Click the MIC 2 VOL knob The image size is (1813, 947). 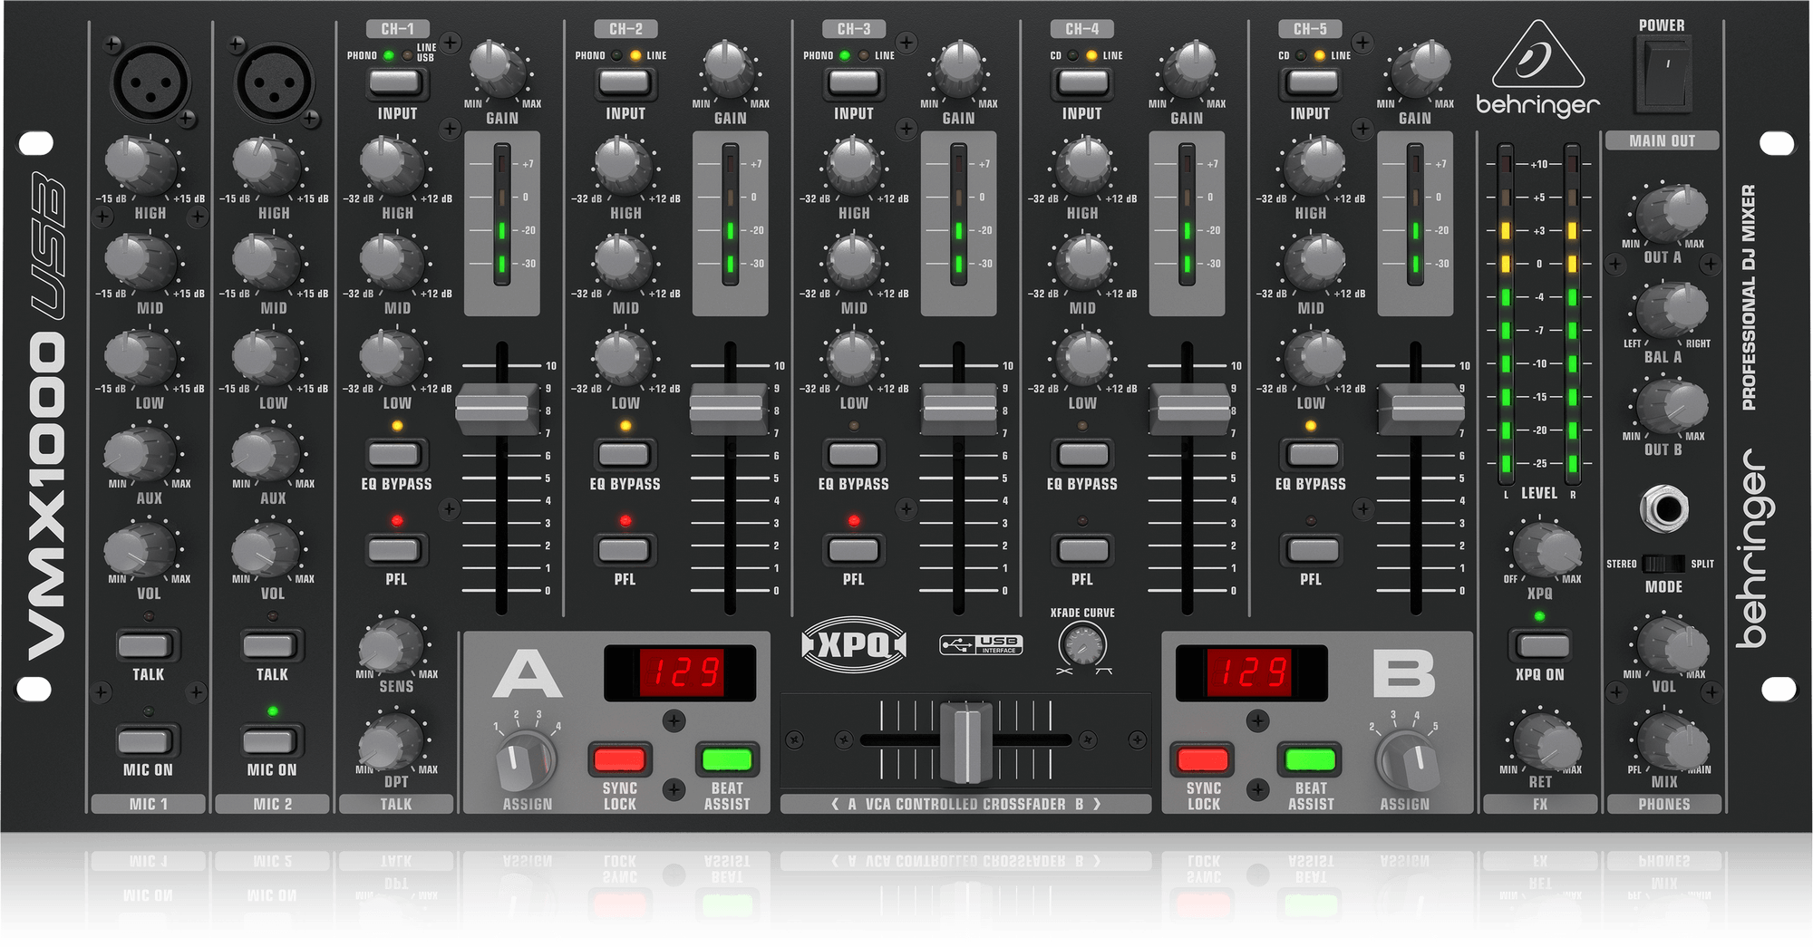pos(267,549)
